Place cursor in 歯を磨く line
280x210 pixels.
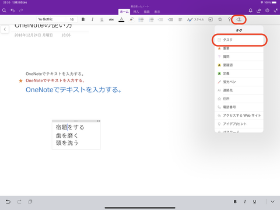click(x=67, y=135)
